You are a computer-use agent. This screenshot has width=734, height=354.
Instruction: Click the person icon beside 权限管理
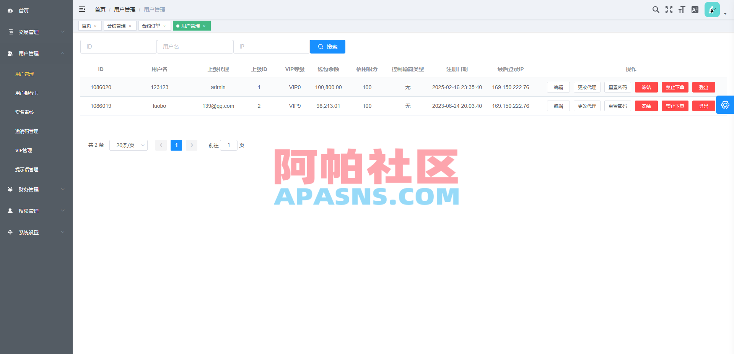pos(10,211)
